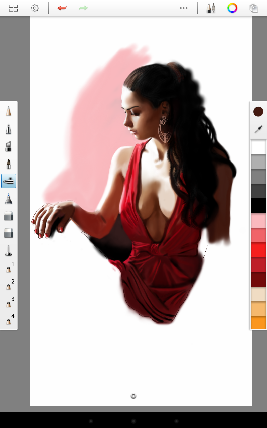Select brush preset number 1

[9, 267]
